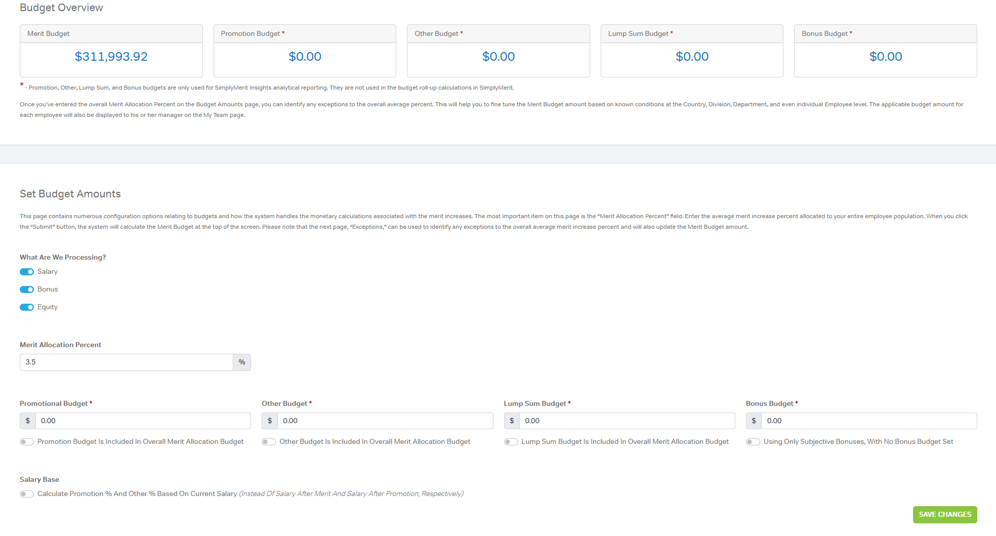Viewport: 996px width, 536px height.
Task: Click the Lump Sum Budget overview value
Action: pos(692,57)
